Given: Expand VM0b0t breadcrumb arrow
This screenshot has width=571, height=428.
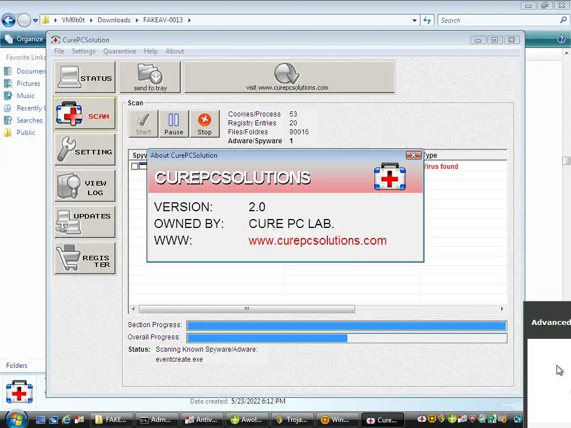Looking at the screenshot, I should coord(91,20).
